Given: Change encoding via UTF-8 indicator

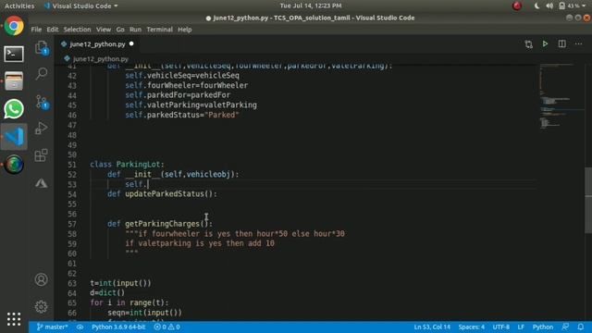Looking at the screenshot, I should coord(501,327).
